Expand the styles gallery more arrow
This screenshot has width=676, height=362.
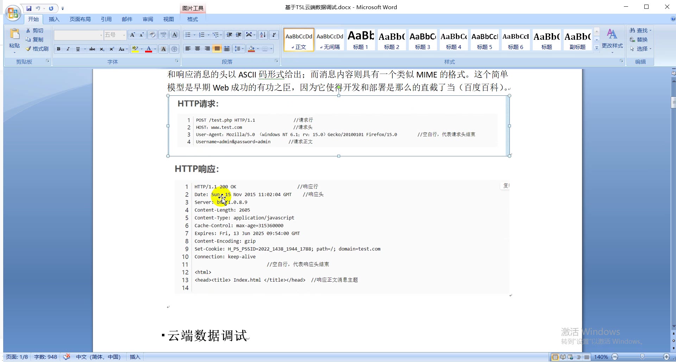596,48
